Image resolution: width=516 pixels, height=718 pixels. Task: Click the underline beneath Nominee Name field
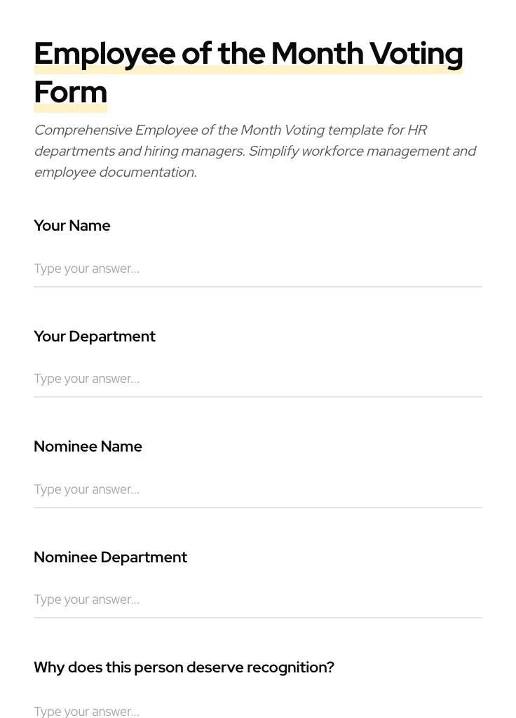click(x=258, y=507)
